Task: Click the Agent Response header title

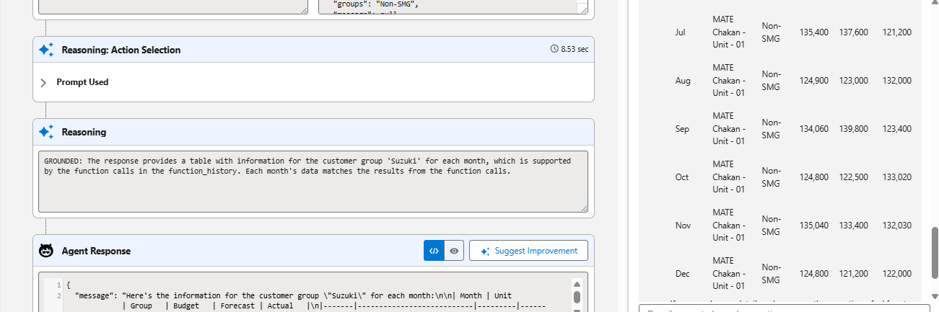Action: [96, 251]
